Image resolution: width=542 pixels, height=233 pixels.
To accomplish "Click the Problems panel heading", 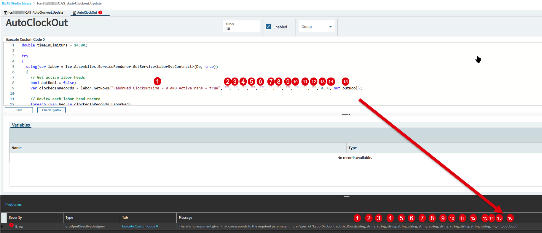I will [x=13, y=204].
